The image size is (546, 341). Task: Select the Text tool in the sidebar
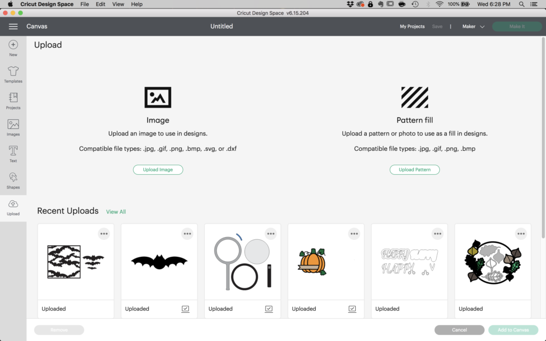pos(13,154)
